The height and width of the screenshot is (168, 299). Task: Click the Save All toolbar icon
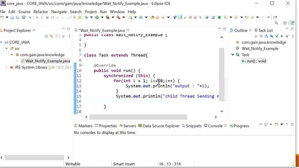[18, 18]
